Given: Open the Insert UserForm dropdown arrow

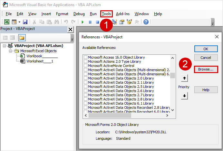Looking at the screenshot, I should [x=19, y=22].
